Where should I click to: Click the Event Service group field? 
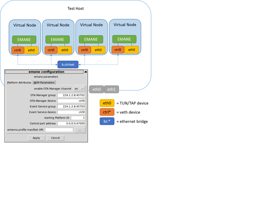pos(71,106)
